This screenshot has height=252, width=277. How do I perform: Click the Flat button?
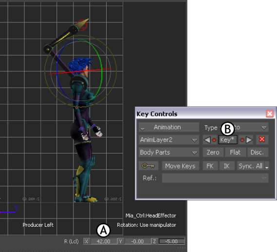click(235, 152)
